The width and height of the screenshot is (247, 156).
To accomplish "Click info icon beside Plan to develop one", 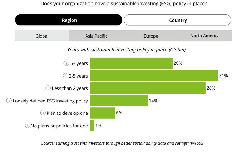I will [43, 113].
